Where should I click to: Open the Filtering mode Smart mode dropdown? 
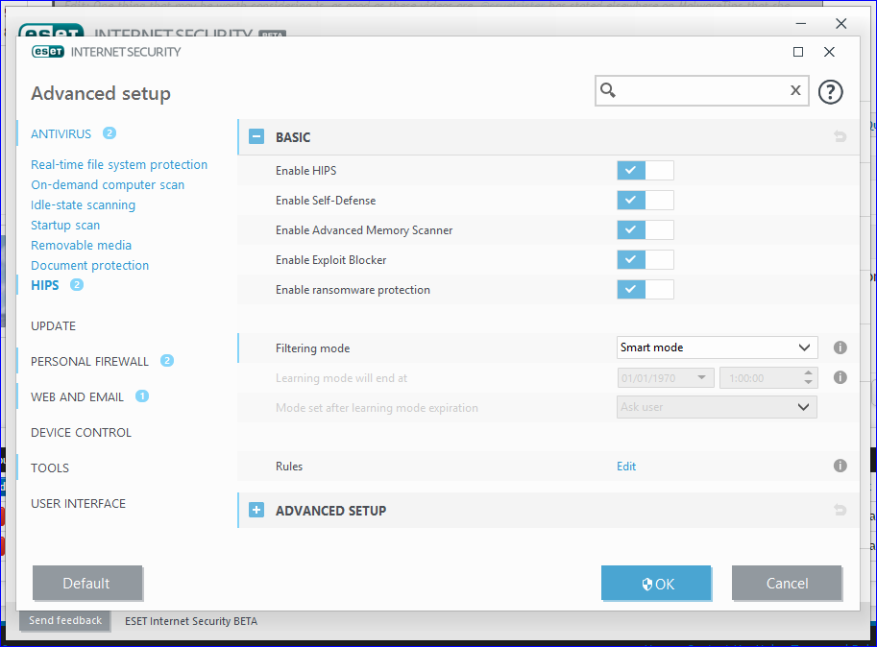tap(717, 347)
